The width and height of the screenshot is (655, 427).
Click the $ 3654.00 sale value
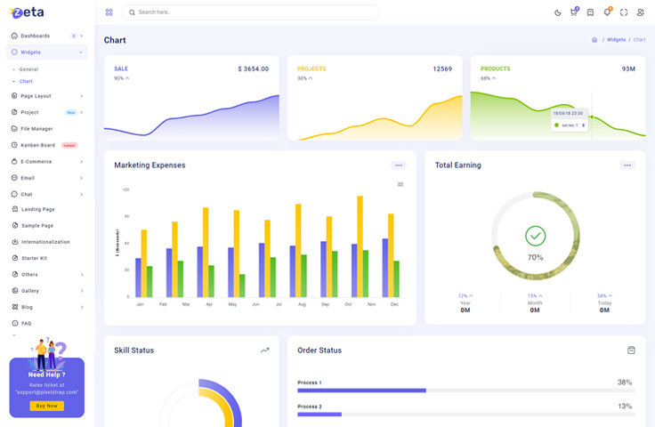coord(253,68)
